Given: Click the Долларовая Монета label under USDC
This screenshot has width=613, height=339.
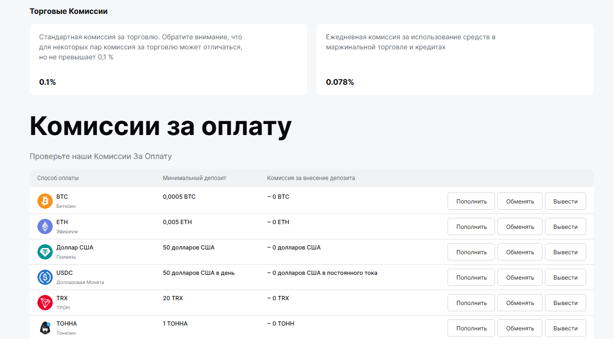Looking at the screenshot, I should coord(80,282).
